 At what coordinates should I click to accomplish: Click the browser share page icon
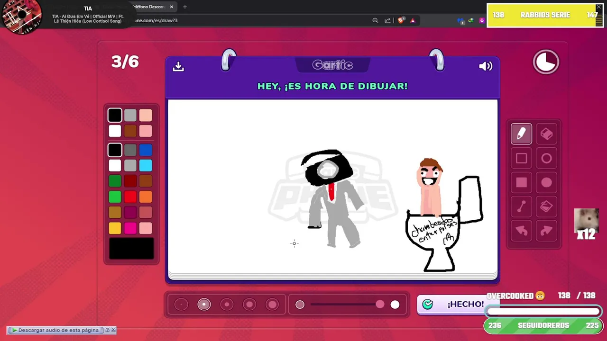pyautogui.click(x=387, y=20)
